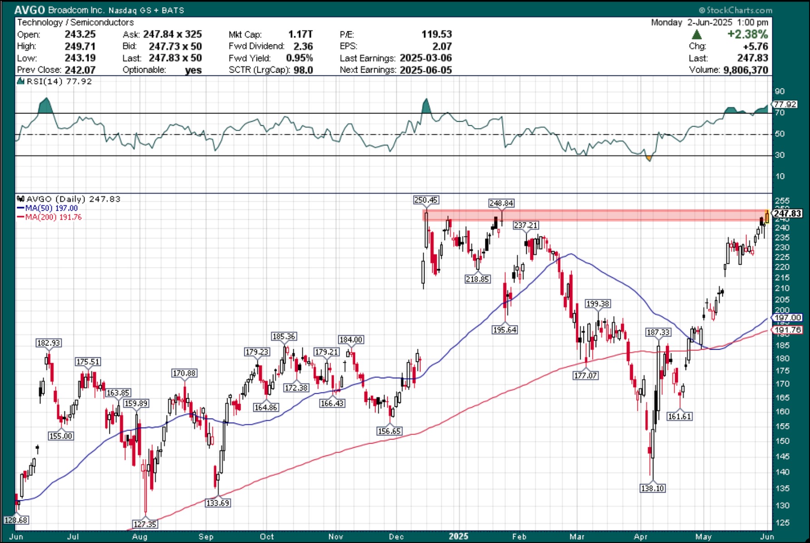Click the latest orange-highlighted candlestick
This screenshot has width=810, height=543.
767,217
